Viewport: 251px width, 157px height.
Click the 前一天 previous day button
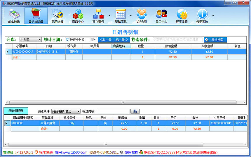pos(106,40)
